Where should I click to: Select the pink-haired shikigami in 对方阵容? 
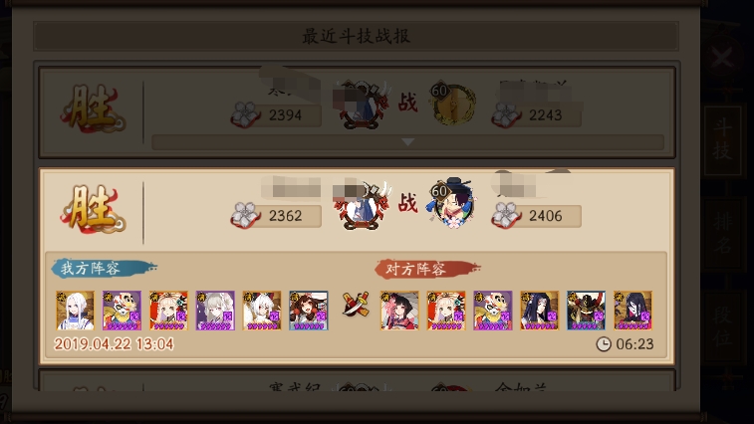(x=399, y=311)
